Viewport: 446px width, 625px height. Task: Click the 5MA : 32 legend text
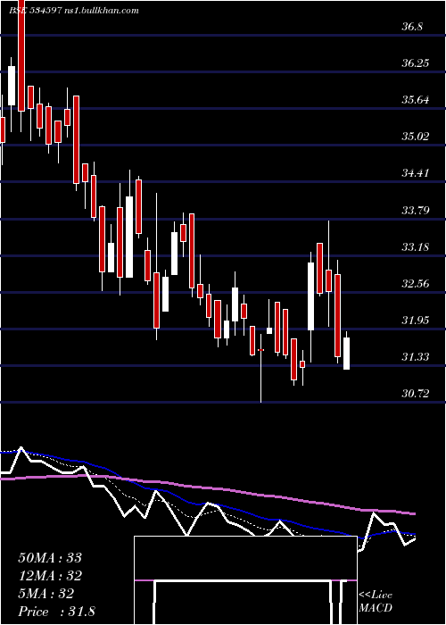click(x=45, y=594)
